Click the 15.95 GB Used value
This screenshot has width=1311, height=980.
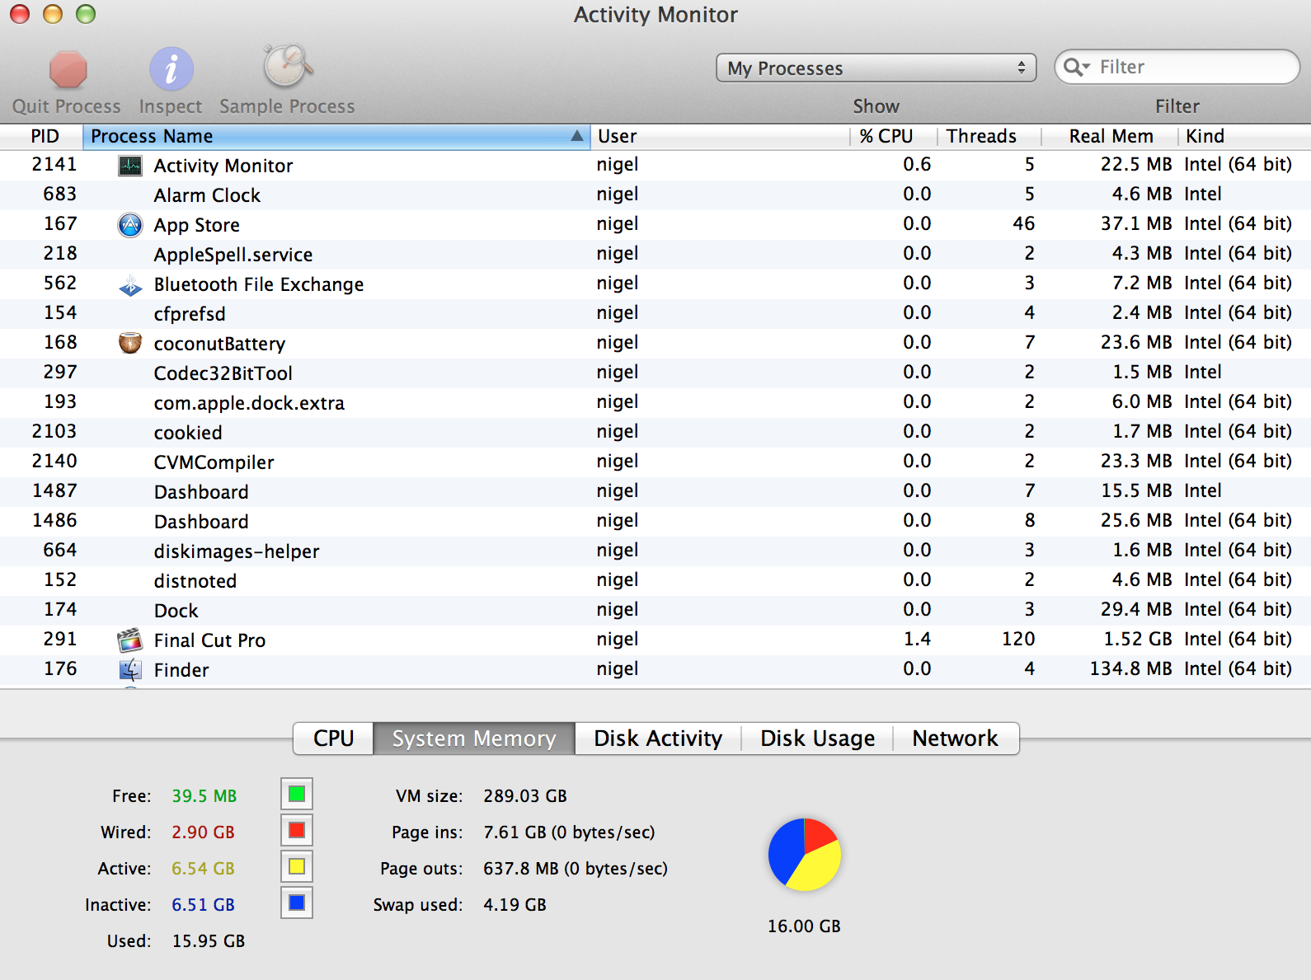click(x=209, y=941)
